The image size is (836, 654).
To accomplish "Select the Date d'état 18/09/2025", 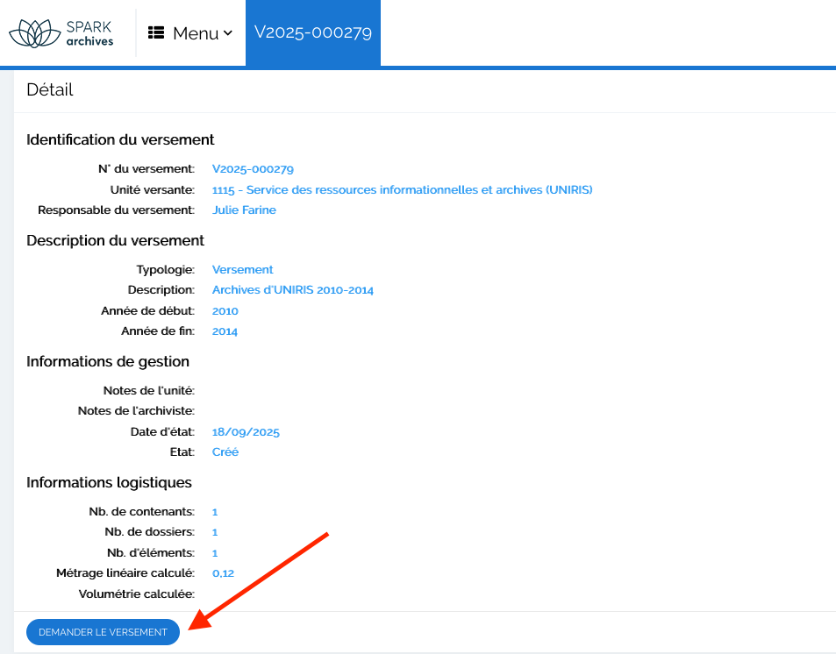I will click(246, 431).
